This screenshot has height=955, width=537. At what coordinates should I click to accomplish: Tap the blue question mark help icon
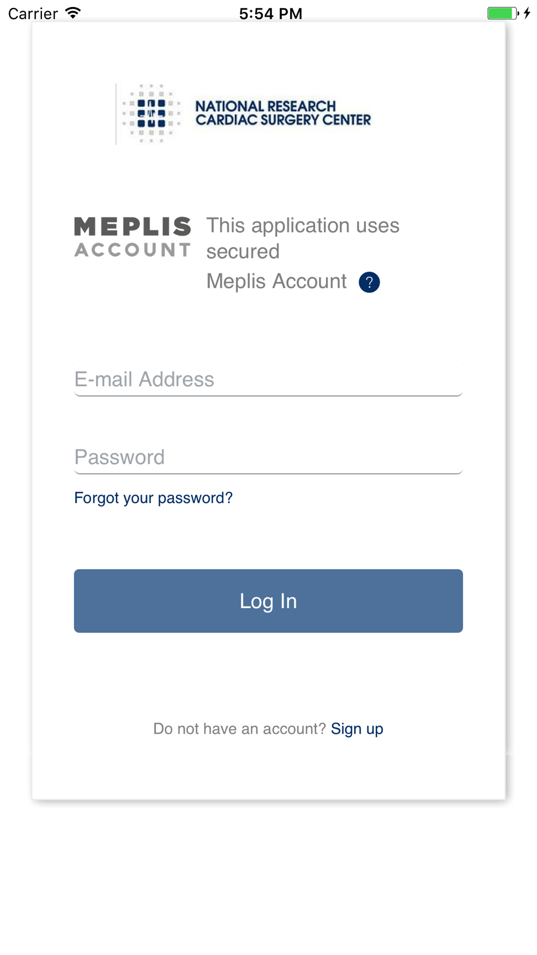point(369,282)
